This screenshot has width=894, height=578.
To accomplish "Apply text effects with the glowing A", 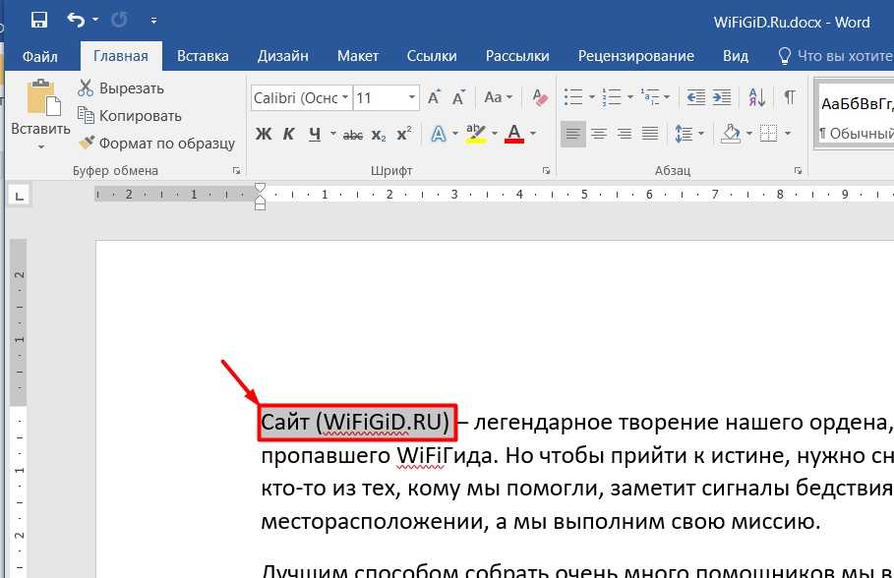I will tap(438, 134).
